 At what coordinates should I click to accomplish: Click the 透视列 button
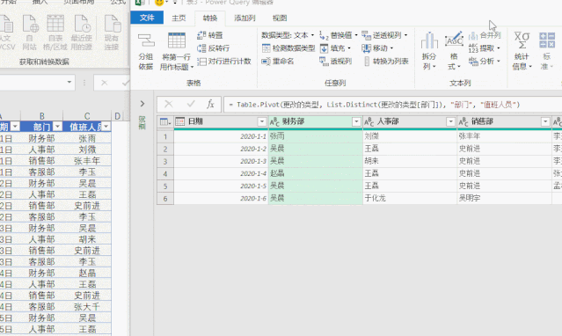tap(335, 62)
